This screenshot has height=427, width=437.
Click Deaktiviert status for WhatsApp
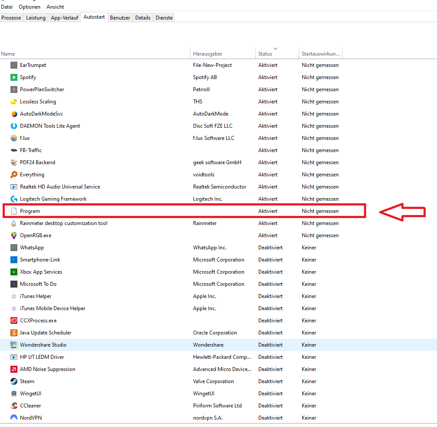pos(270,248)
